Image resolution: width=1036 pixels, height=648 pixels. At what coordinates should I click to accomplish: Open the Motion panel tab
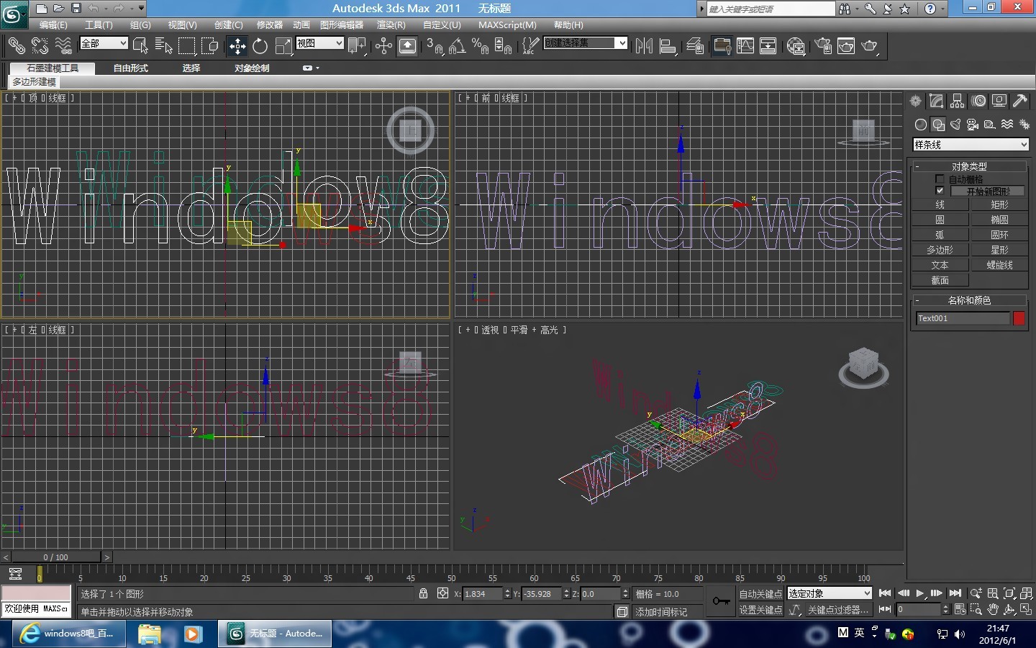point(978,101)
